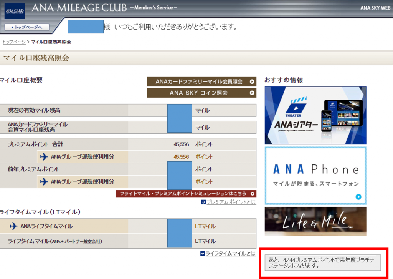Click the マイル口座残高照会 page title
This screenshot has height=279, width=393.
(36, 58)
